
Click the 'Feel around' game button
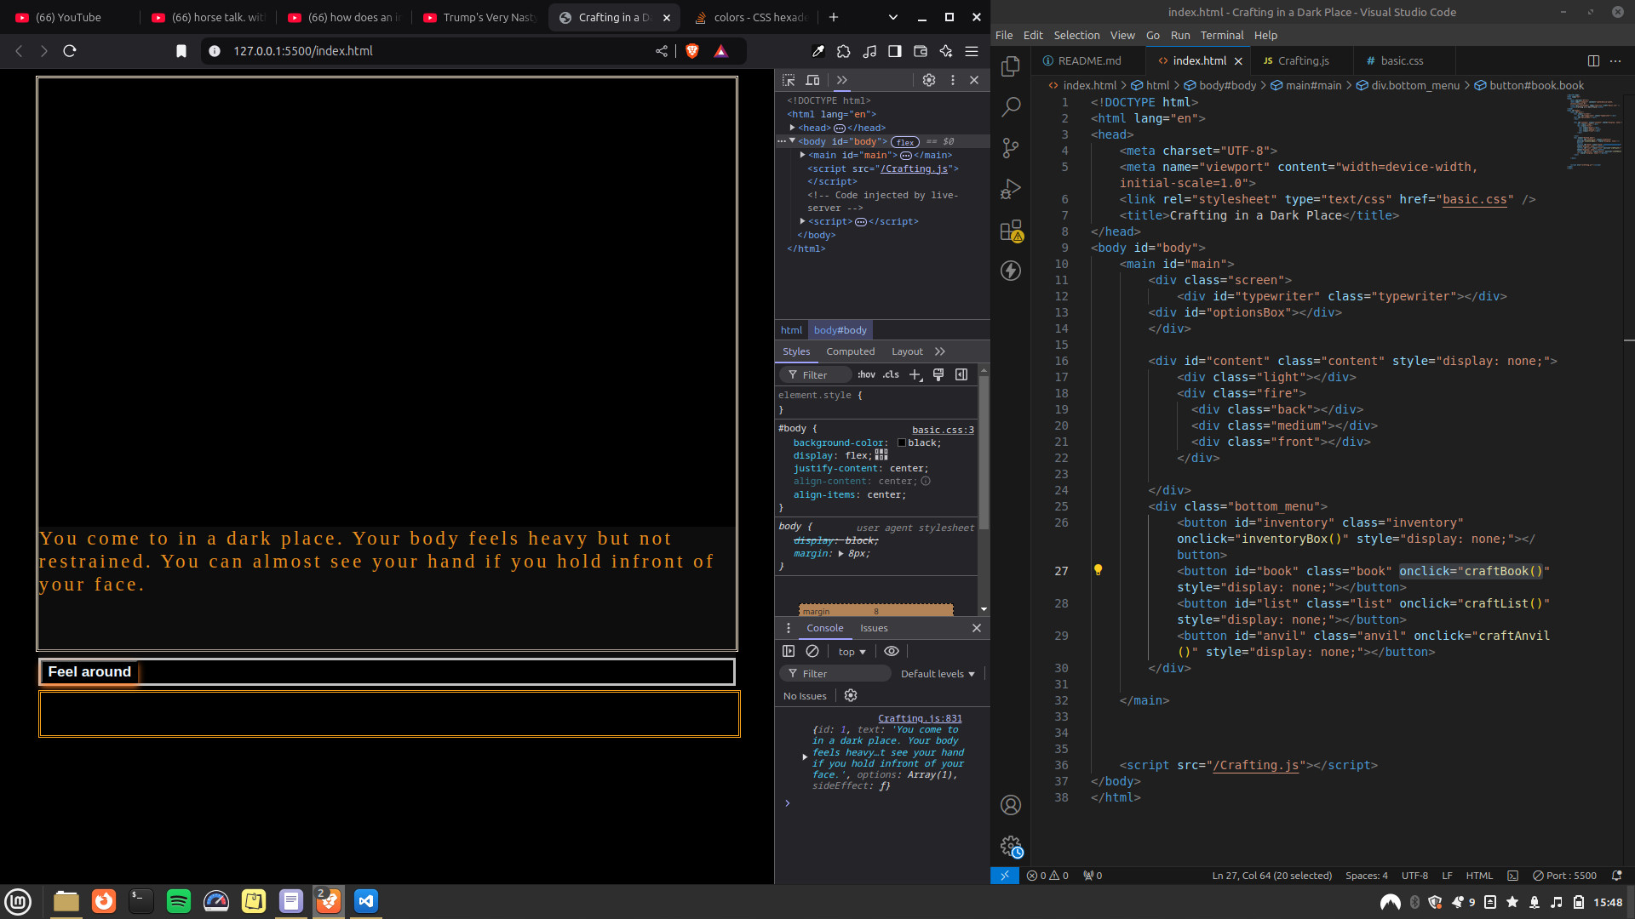(x=89, y=672)
